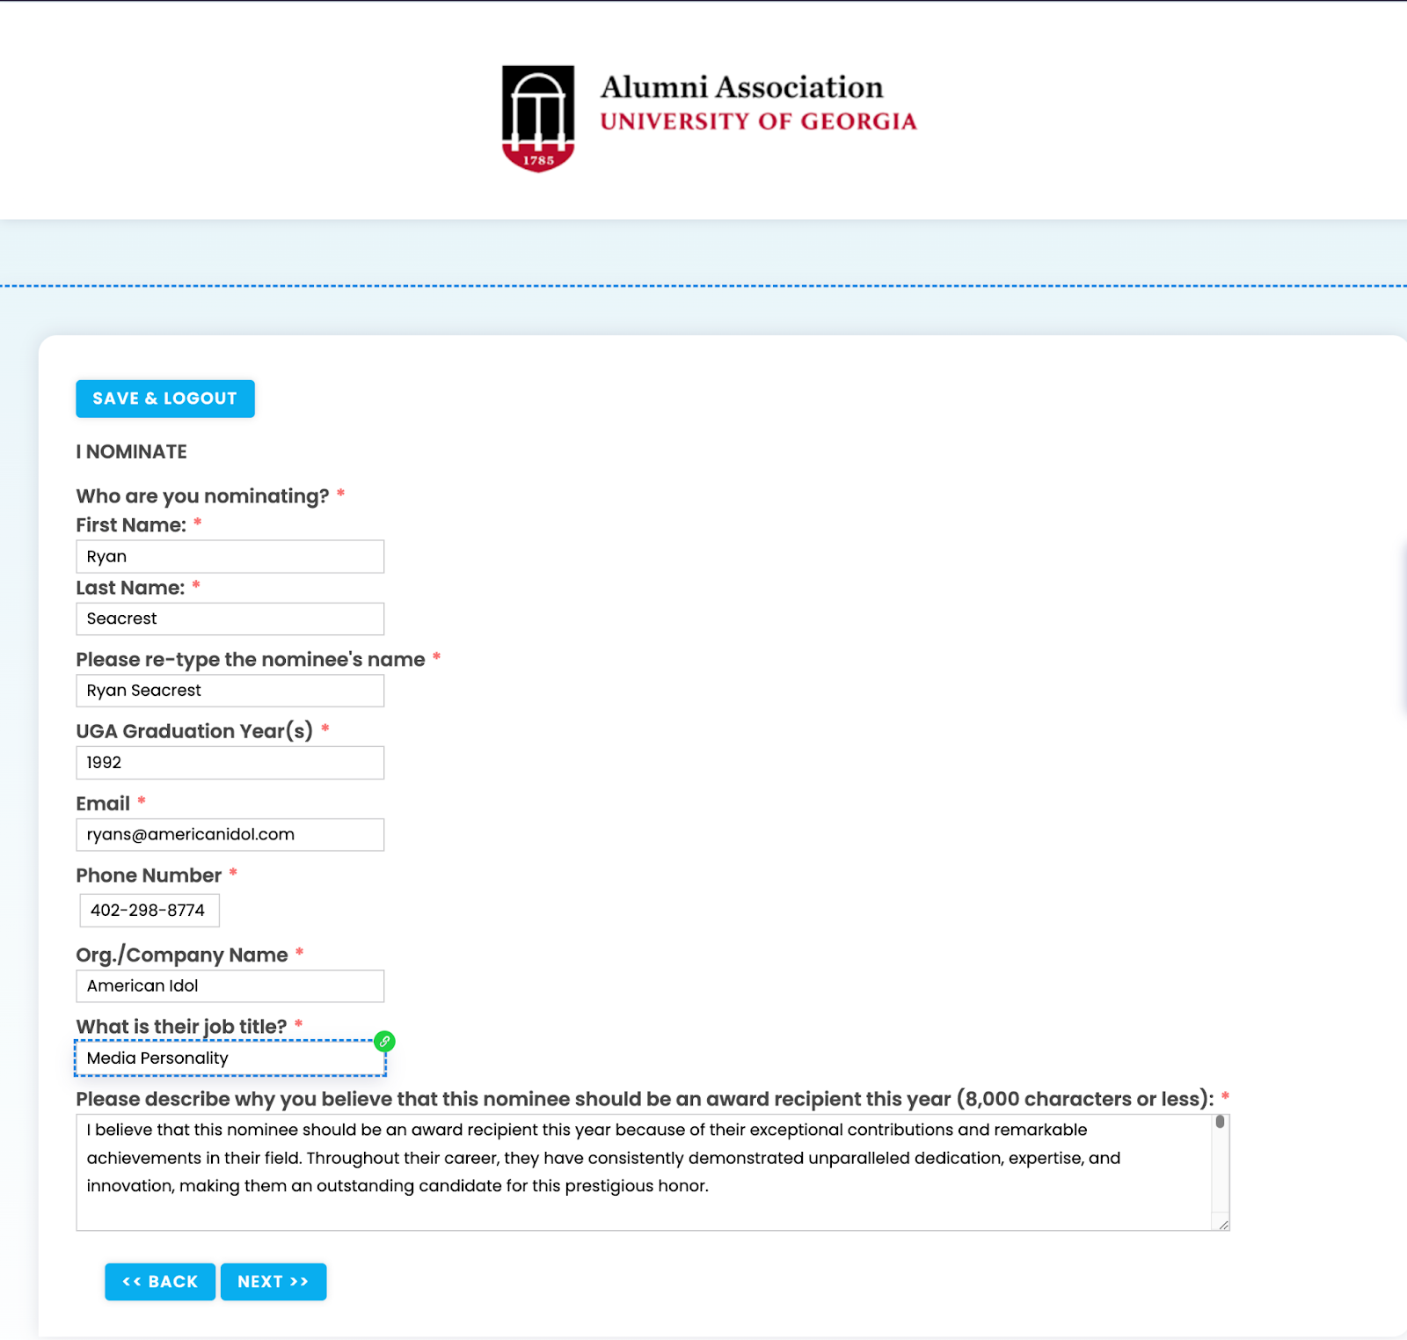Click the Alumni Association heading text
Viewport: 1407px width, 1340px height.
(742, 87)
